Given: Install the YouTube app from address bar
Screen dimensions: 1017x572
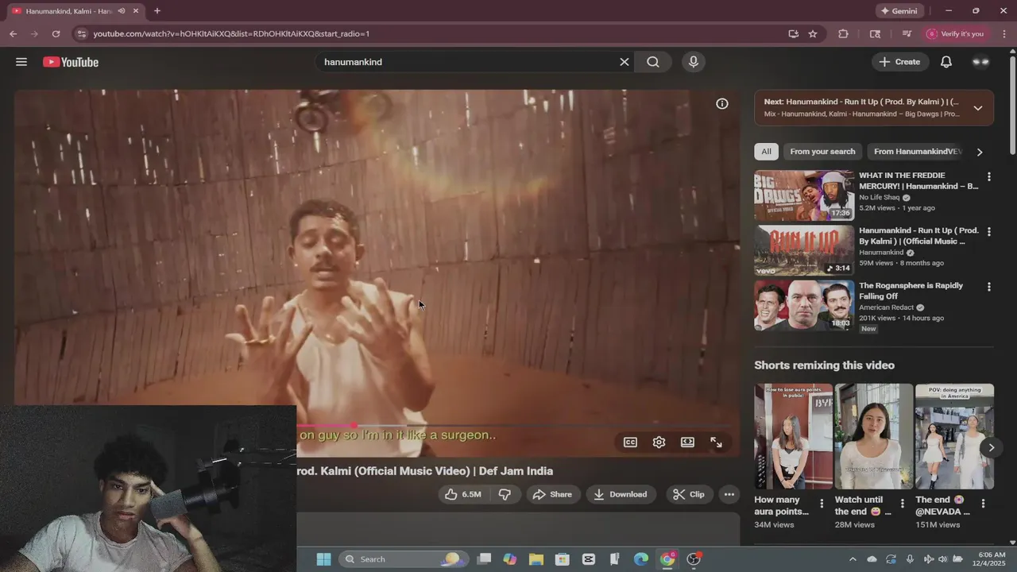Looking at the screenshot, I should (793, 34).
